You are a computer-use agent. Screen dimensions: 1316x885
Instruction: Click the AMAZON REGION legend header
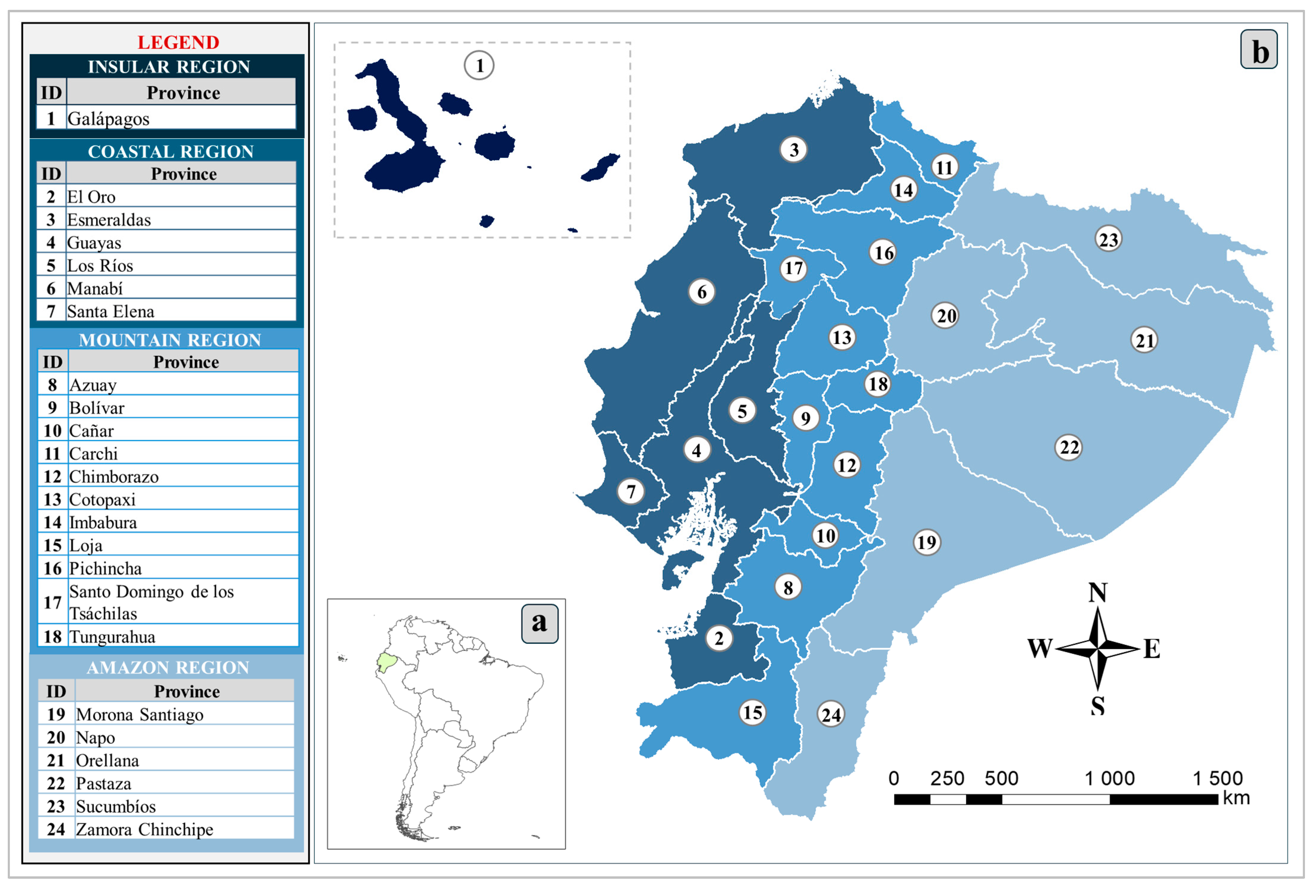[168, 667]
